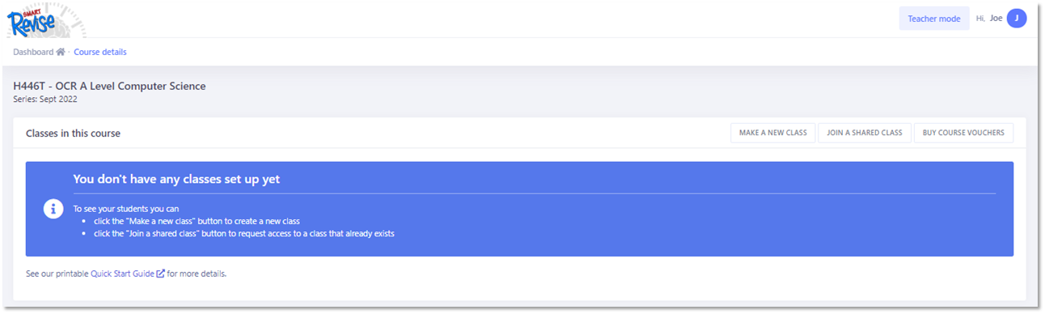Image resolution: width=1045 pixels, height=314 pixels.
Task: Click the home icon beside Dashboard
Action: point(61,52)
